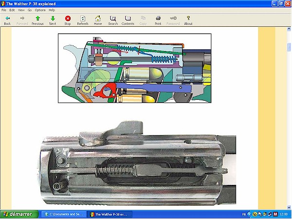Open the About question-mark icon
The height and width of the screenshot is (219, 292).
[188, 20]
